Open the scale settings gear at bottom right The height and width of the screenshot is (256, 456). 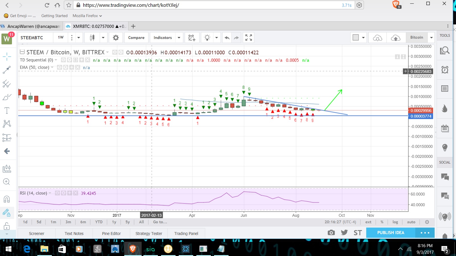pyautogui.click(x=427, y=222)
